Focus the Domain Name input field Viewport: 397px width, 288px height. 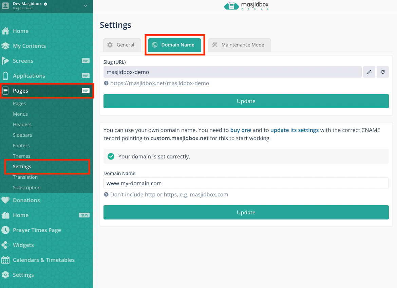point(246,183)
